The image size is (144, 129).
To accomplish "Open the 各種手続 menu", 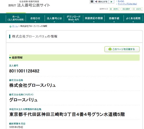I will coord(114,18).
